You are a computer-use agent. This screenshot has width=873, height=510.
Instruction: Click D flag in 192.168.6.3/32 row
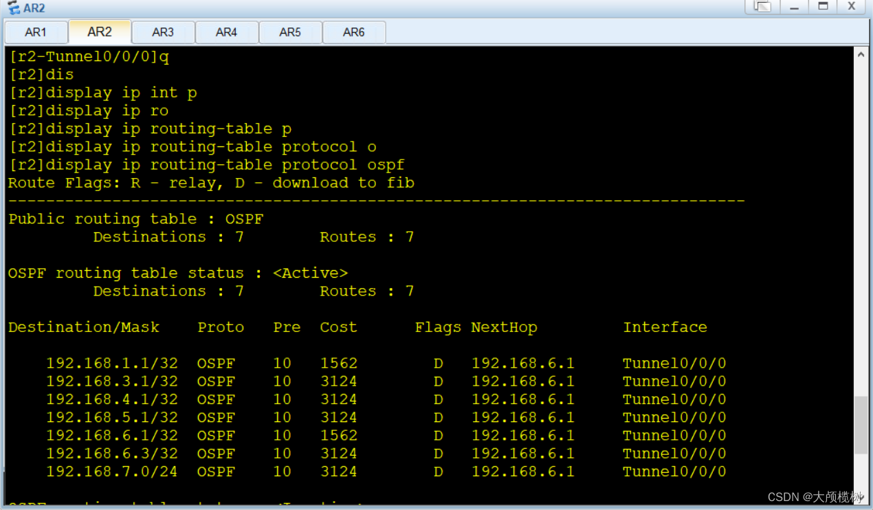[439, 454]
